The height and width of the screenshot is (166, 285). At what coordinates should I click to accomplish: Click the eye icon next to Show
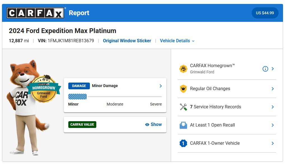point(147,125)
